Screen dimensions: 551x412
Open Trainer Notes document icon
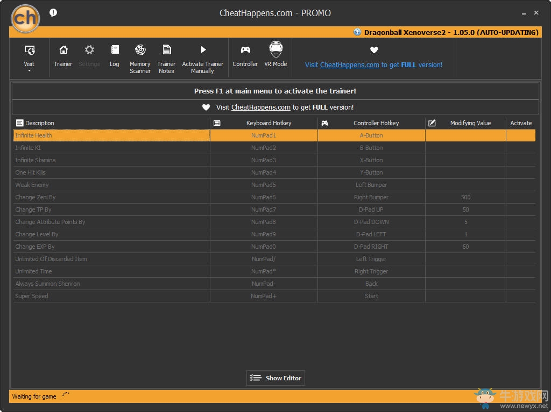coord(167,50)
